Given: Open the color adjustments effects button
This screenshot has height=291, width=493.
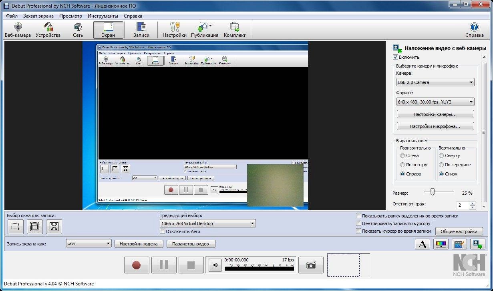Looking at the screenshot, I should click(441, 244).
